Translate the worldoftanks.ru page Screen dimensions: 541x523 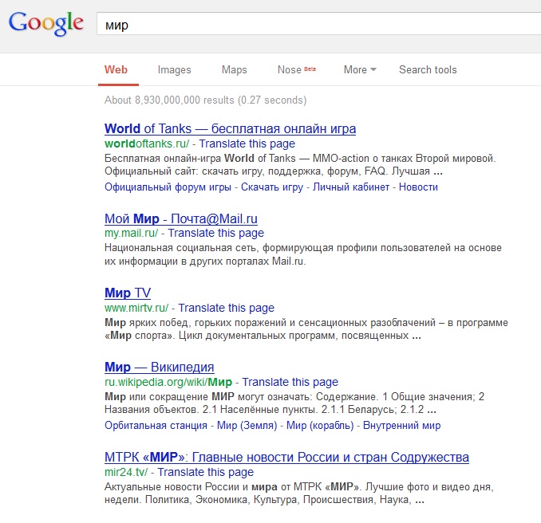coord(247,144)
